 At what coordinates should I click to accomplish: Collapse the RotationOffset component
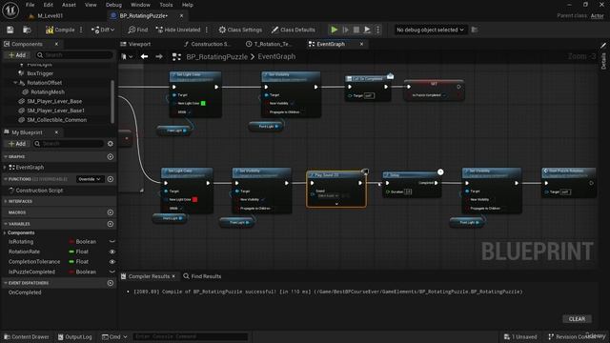pos(15,83)
